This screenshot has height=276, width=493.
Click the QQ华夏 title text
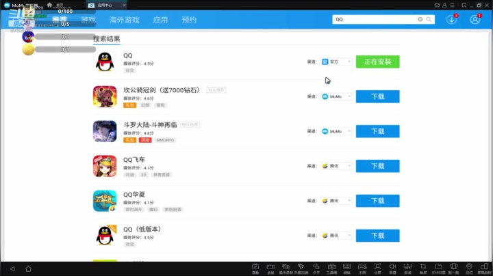pos(134,195)
